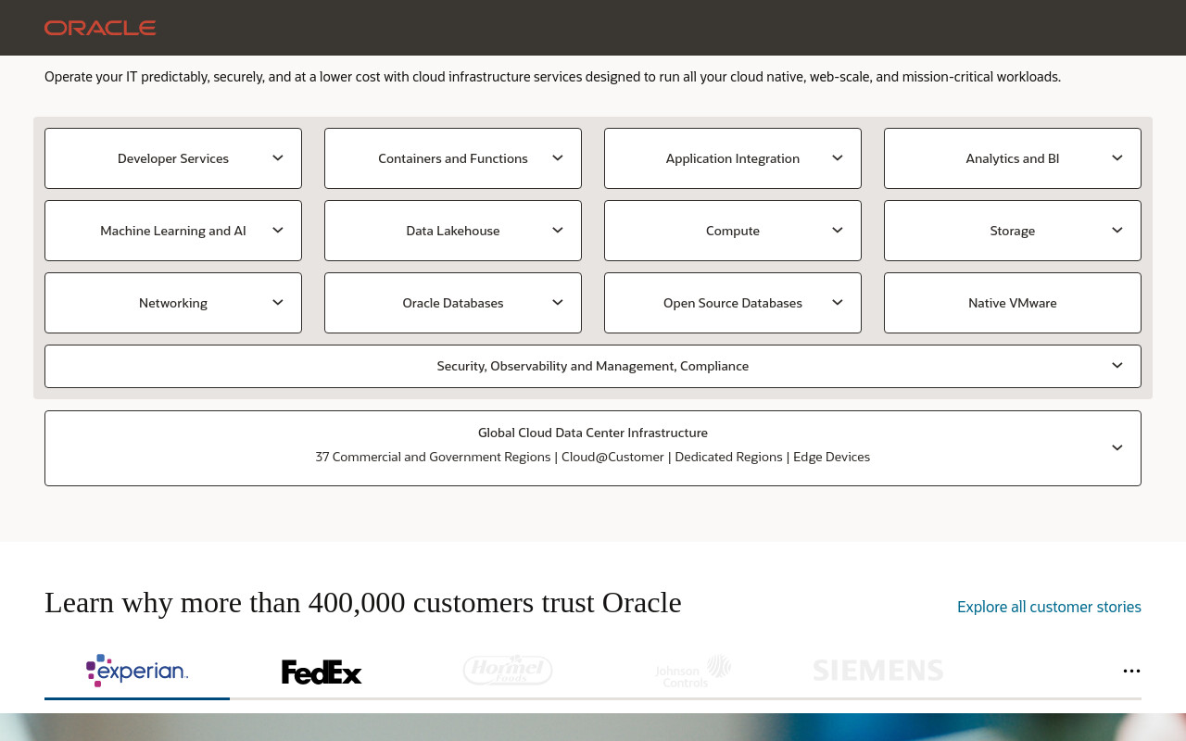Open Explore all customer stories link
Image resolution: width=1186 pixels, height=741 pixels.
[1049, 607]
